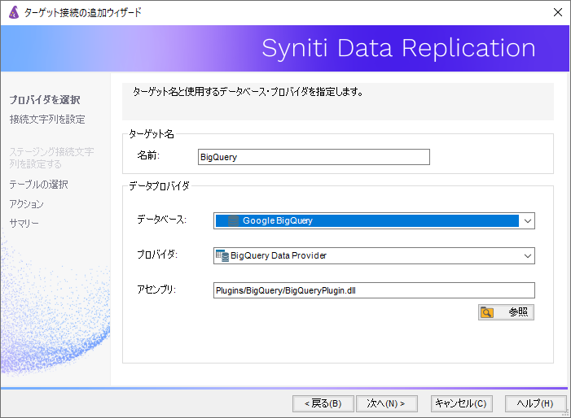Viewport: 571px width, 418px height.
Task: Click the ヘルプ(H) help button
Action: click(x=535, y=403)
